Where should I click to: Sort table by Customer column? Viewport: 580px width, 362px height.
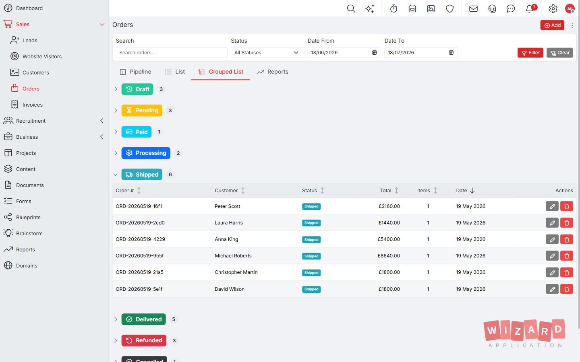pos(230,191)
